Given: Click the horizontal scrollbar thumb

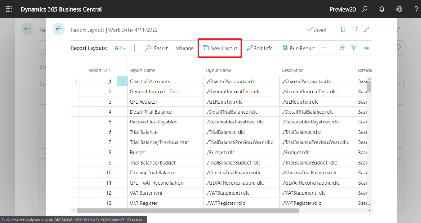Looking at the screenshot, I should (x=188, y=211).
